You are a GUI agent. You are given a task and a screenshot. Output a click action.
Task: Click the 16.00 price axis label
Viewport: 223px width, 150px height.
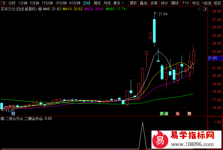click(216, 108)
